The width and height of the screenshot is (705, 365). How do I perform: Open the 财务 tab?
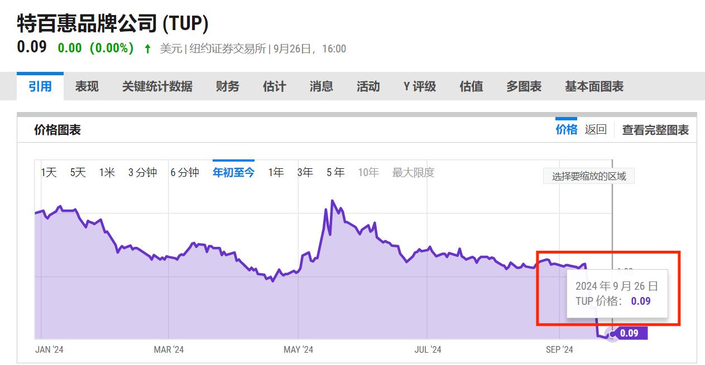tap(227, 86)
